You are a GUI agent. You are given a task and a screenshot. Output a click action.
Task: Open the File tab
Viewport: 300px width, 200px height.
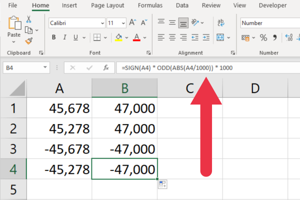pyautogui.click(x=12, y=5)
